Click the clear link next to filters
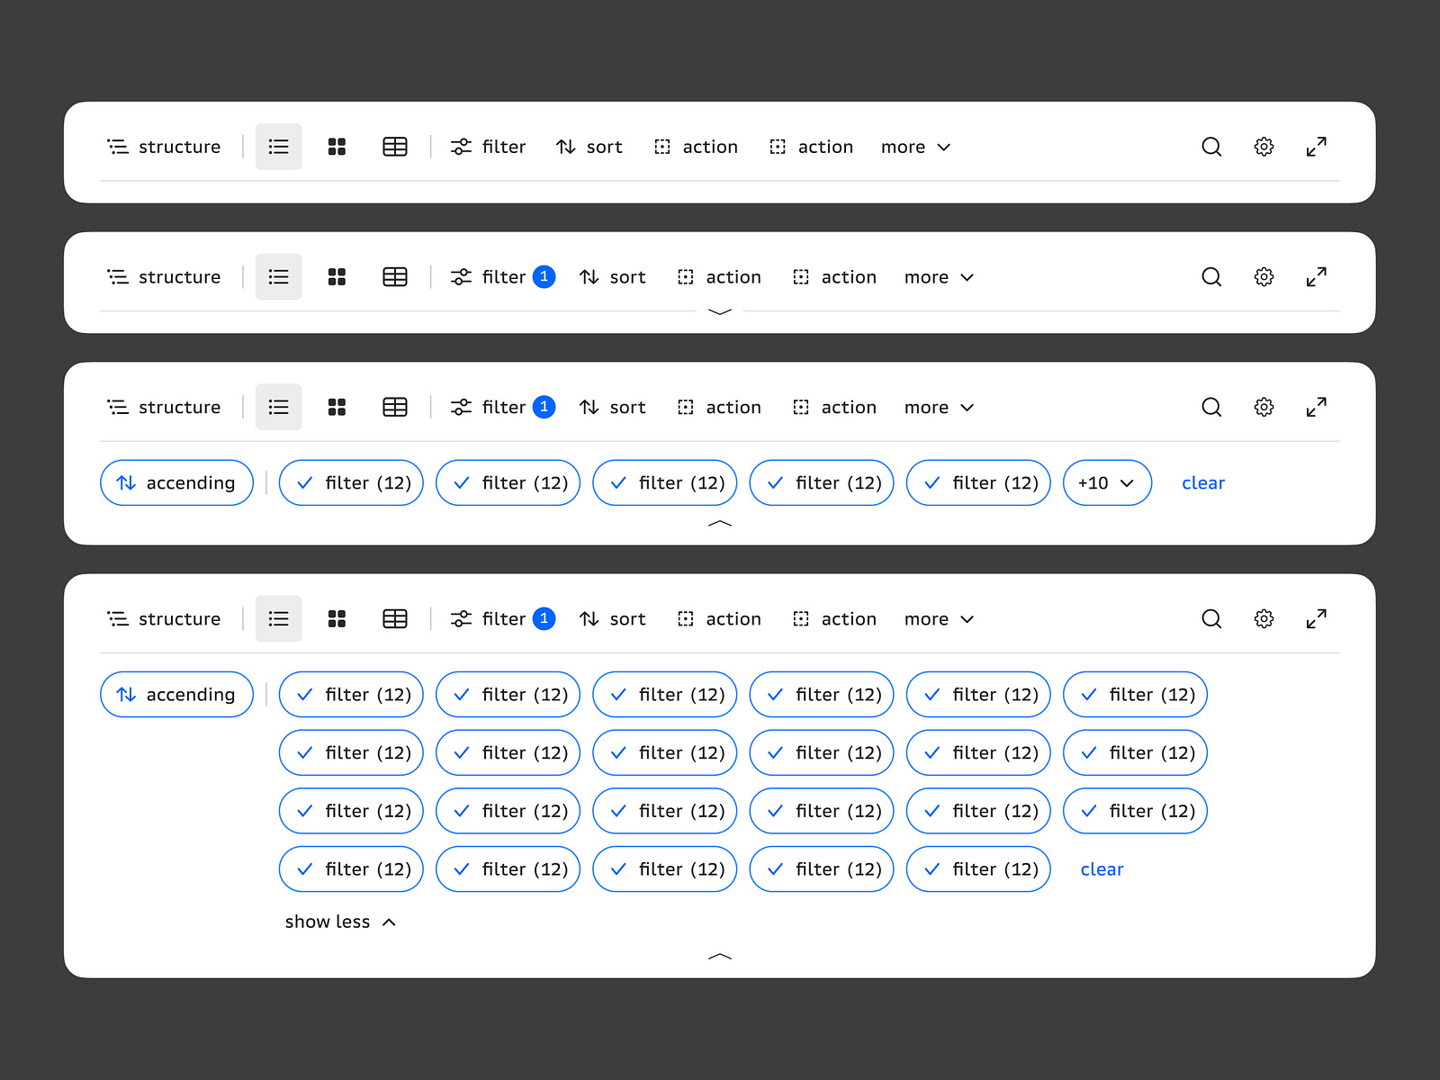 pyautogui.click(x=1203, y=482)
